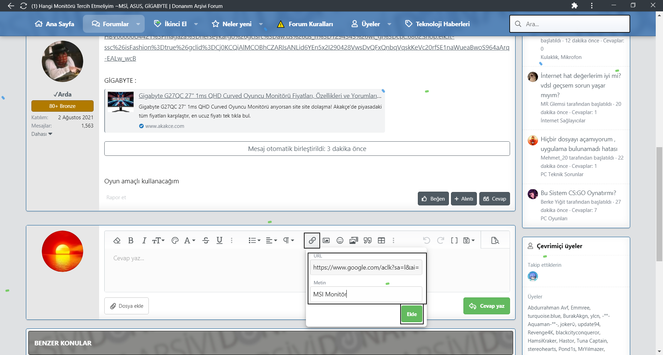Open Neler yeni nav item
This screenshot has width=663, height=355.
coord(232,24)
